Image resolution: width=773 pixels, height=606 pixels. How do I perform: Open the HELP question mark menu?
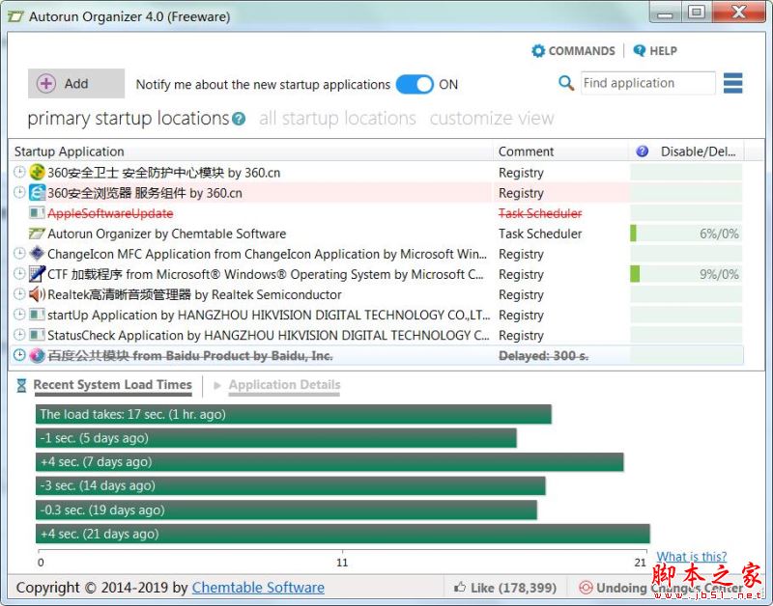[x=655, y=51]
